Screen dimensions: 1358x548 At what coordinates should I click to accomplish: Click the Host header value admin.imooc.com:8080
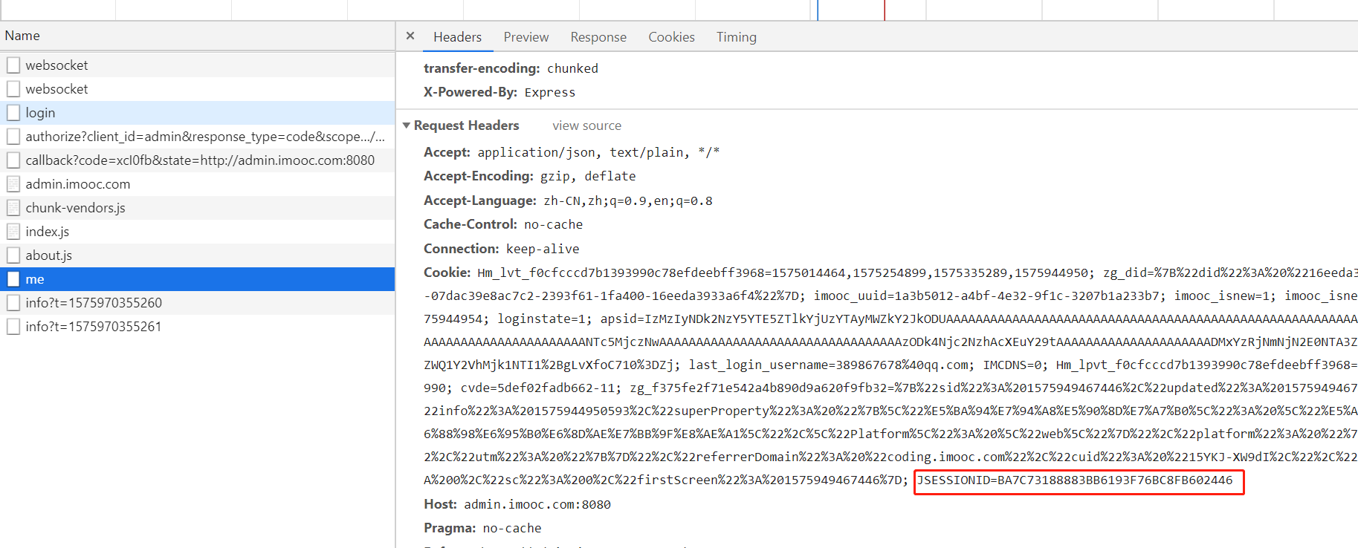pyautogui.click(x=537, y=504)
